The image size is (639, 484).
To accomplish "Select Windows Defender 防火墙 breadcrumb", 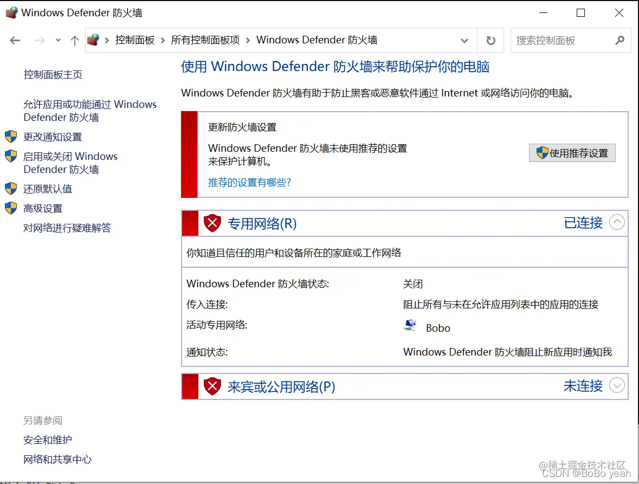I will tap(317, 40).
